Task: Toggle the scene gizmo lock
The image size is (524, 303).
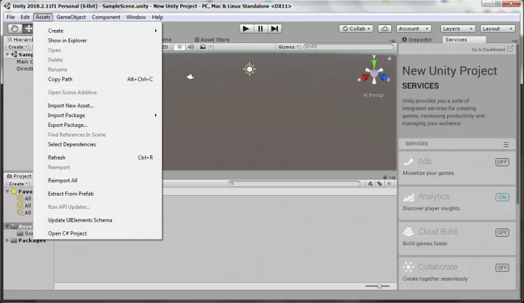Action: [x=389, y=58]
